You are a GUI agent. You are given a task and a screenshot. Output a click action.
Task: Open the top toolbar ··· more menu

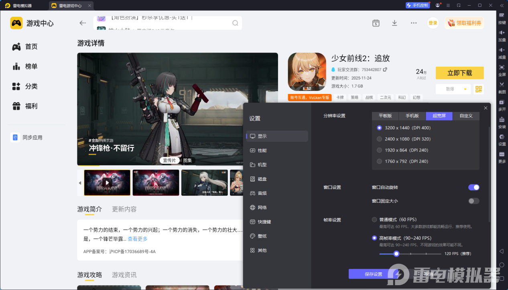(x=413, y=23)
